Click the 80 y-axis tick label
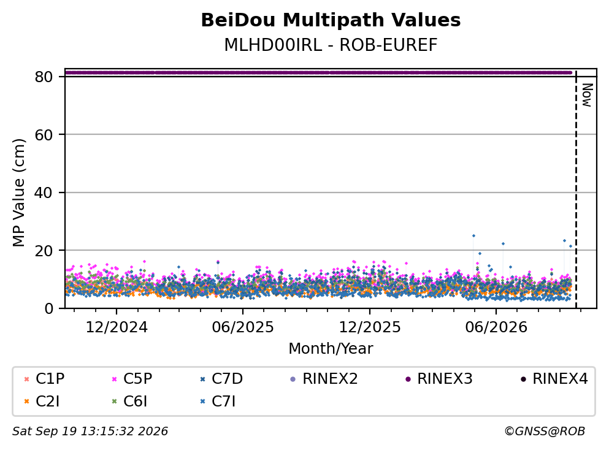 tap(44, 77)
